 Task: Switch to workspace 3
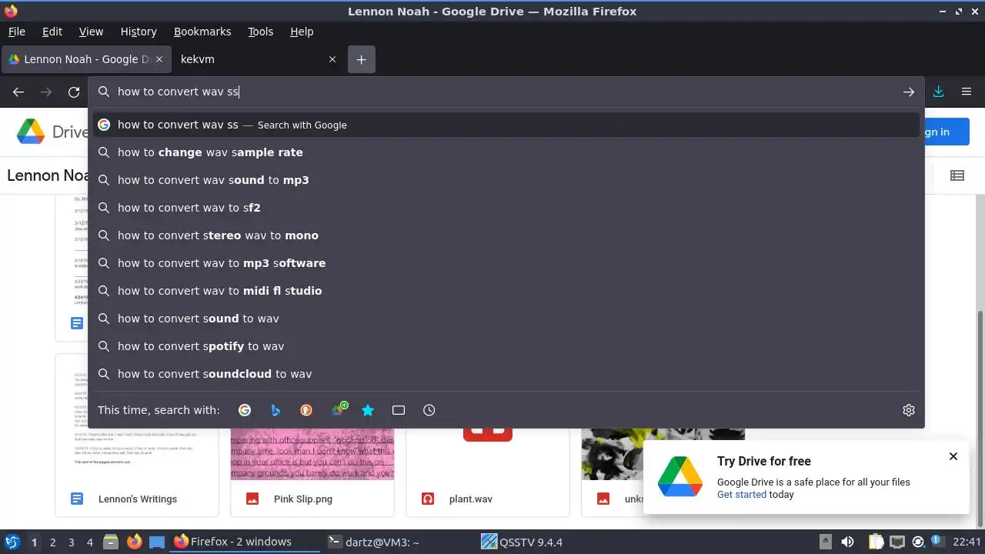[72, 542]
